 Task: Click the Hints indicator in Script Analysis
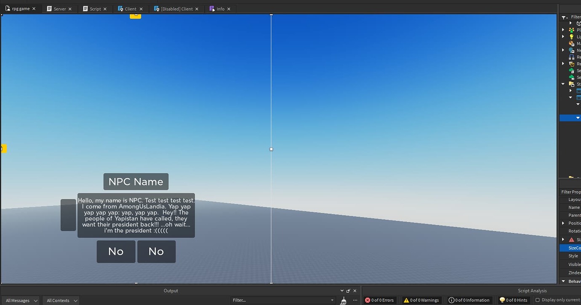pos(513,300)
